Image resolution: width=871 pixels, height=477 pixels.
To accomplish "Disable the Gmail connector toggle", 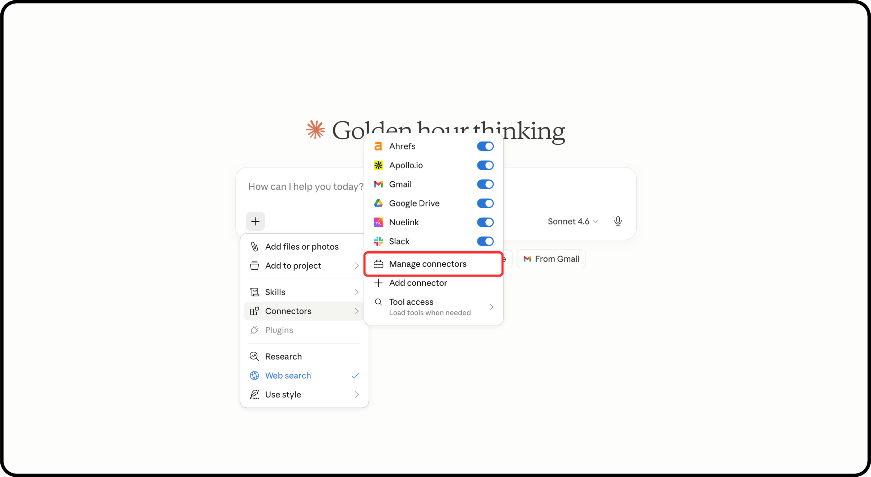I will [485, 185].
